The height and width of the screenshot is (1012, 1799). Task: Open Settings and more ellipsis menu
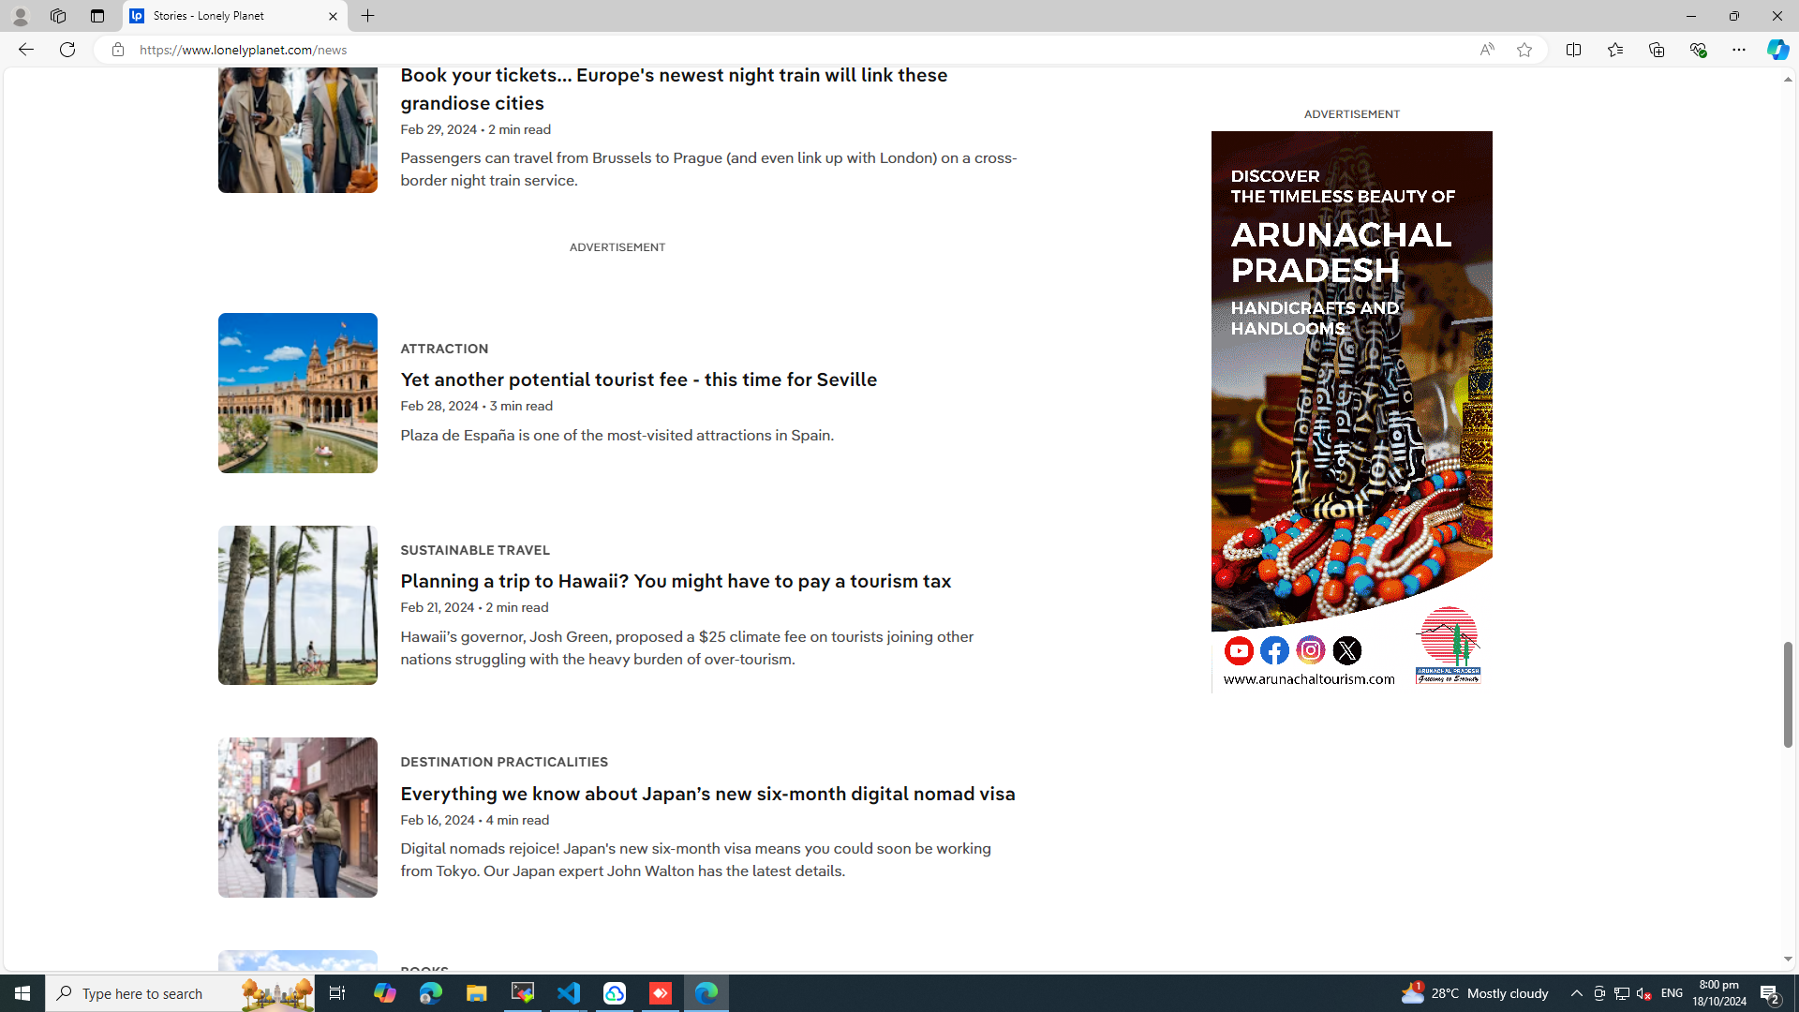click(1738, 50)
